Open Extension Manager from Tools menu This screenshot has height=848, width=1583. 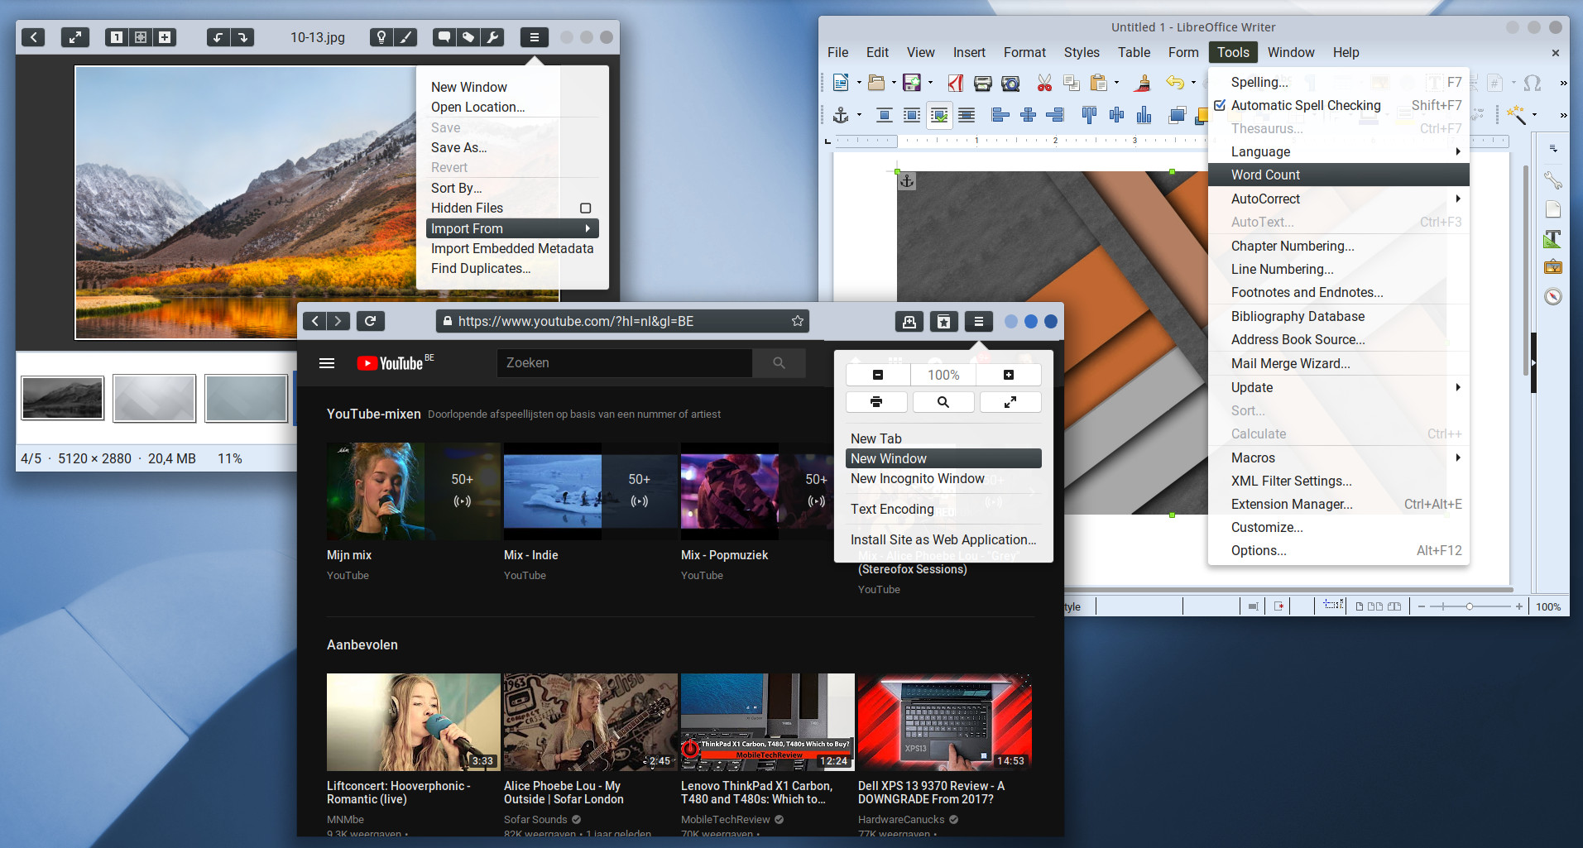click(x=1338, y=504)
